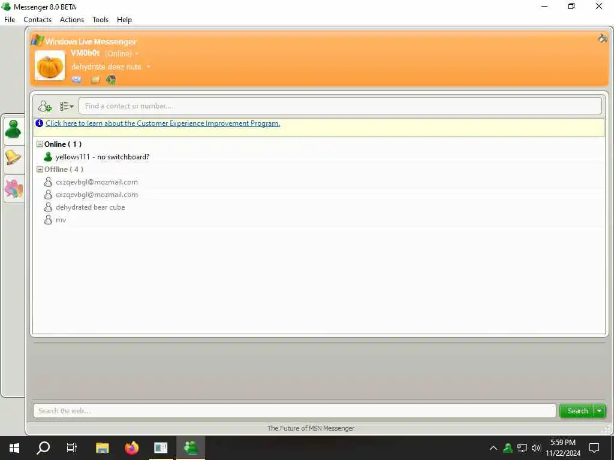Click the info icon in the yellow bar
The height and width of the screenshot is (460, 614).
(39, 123)
